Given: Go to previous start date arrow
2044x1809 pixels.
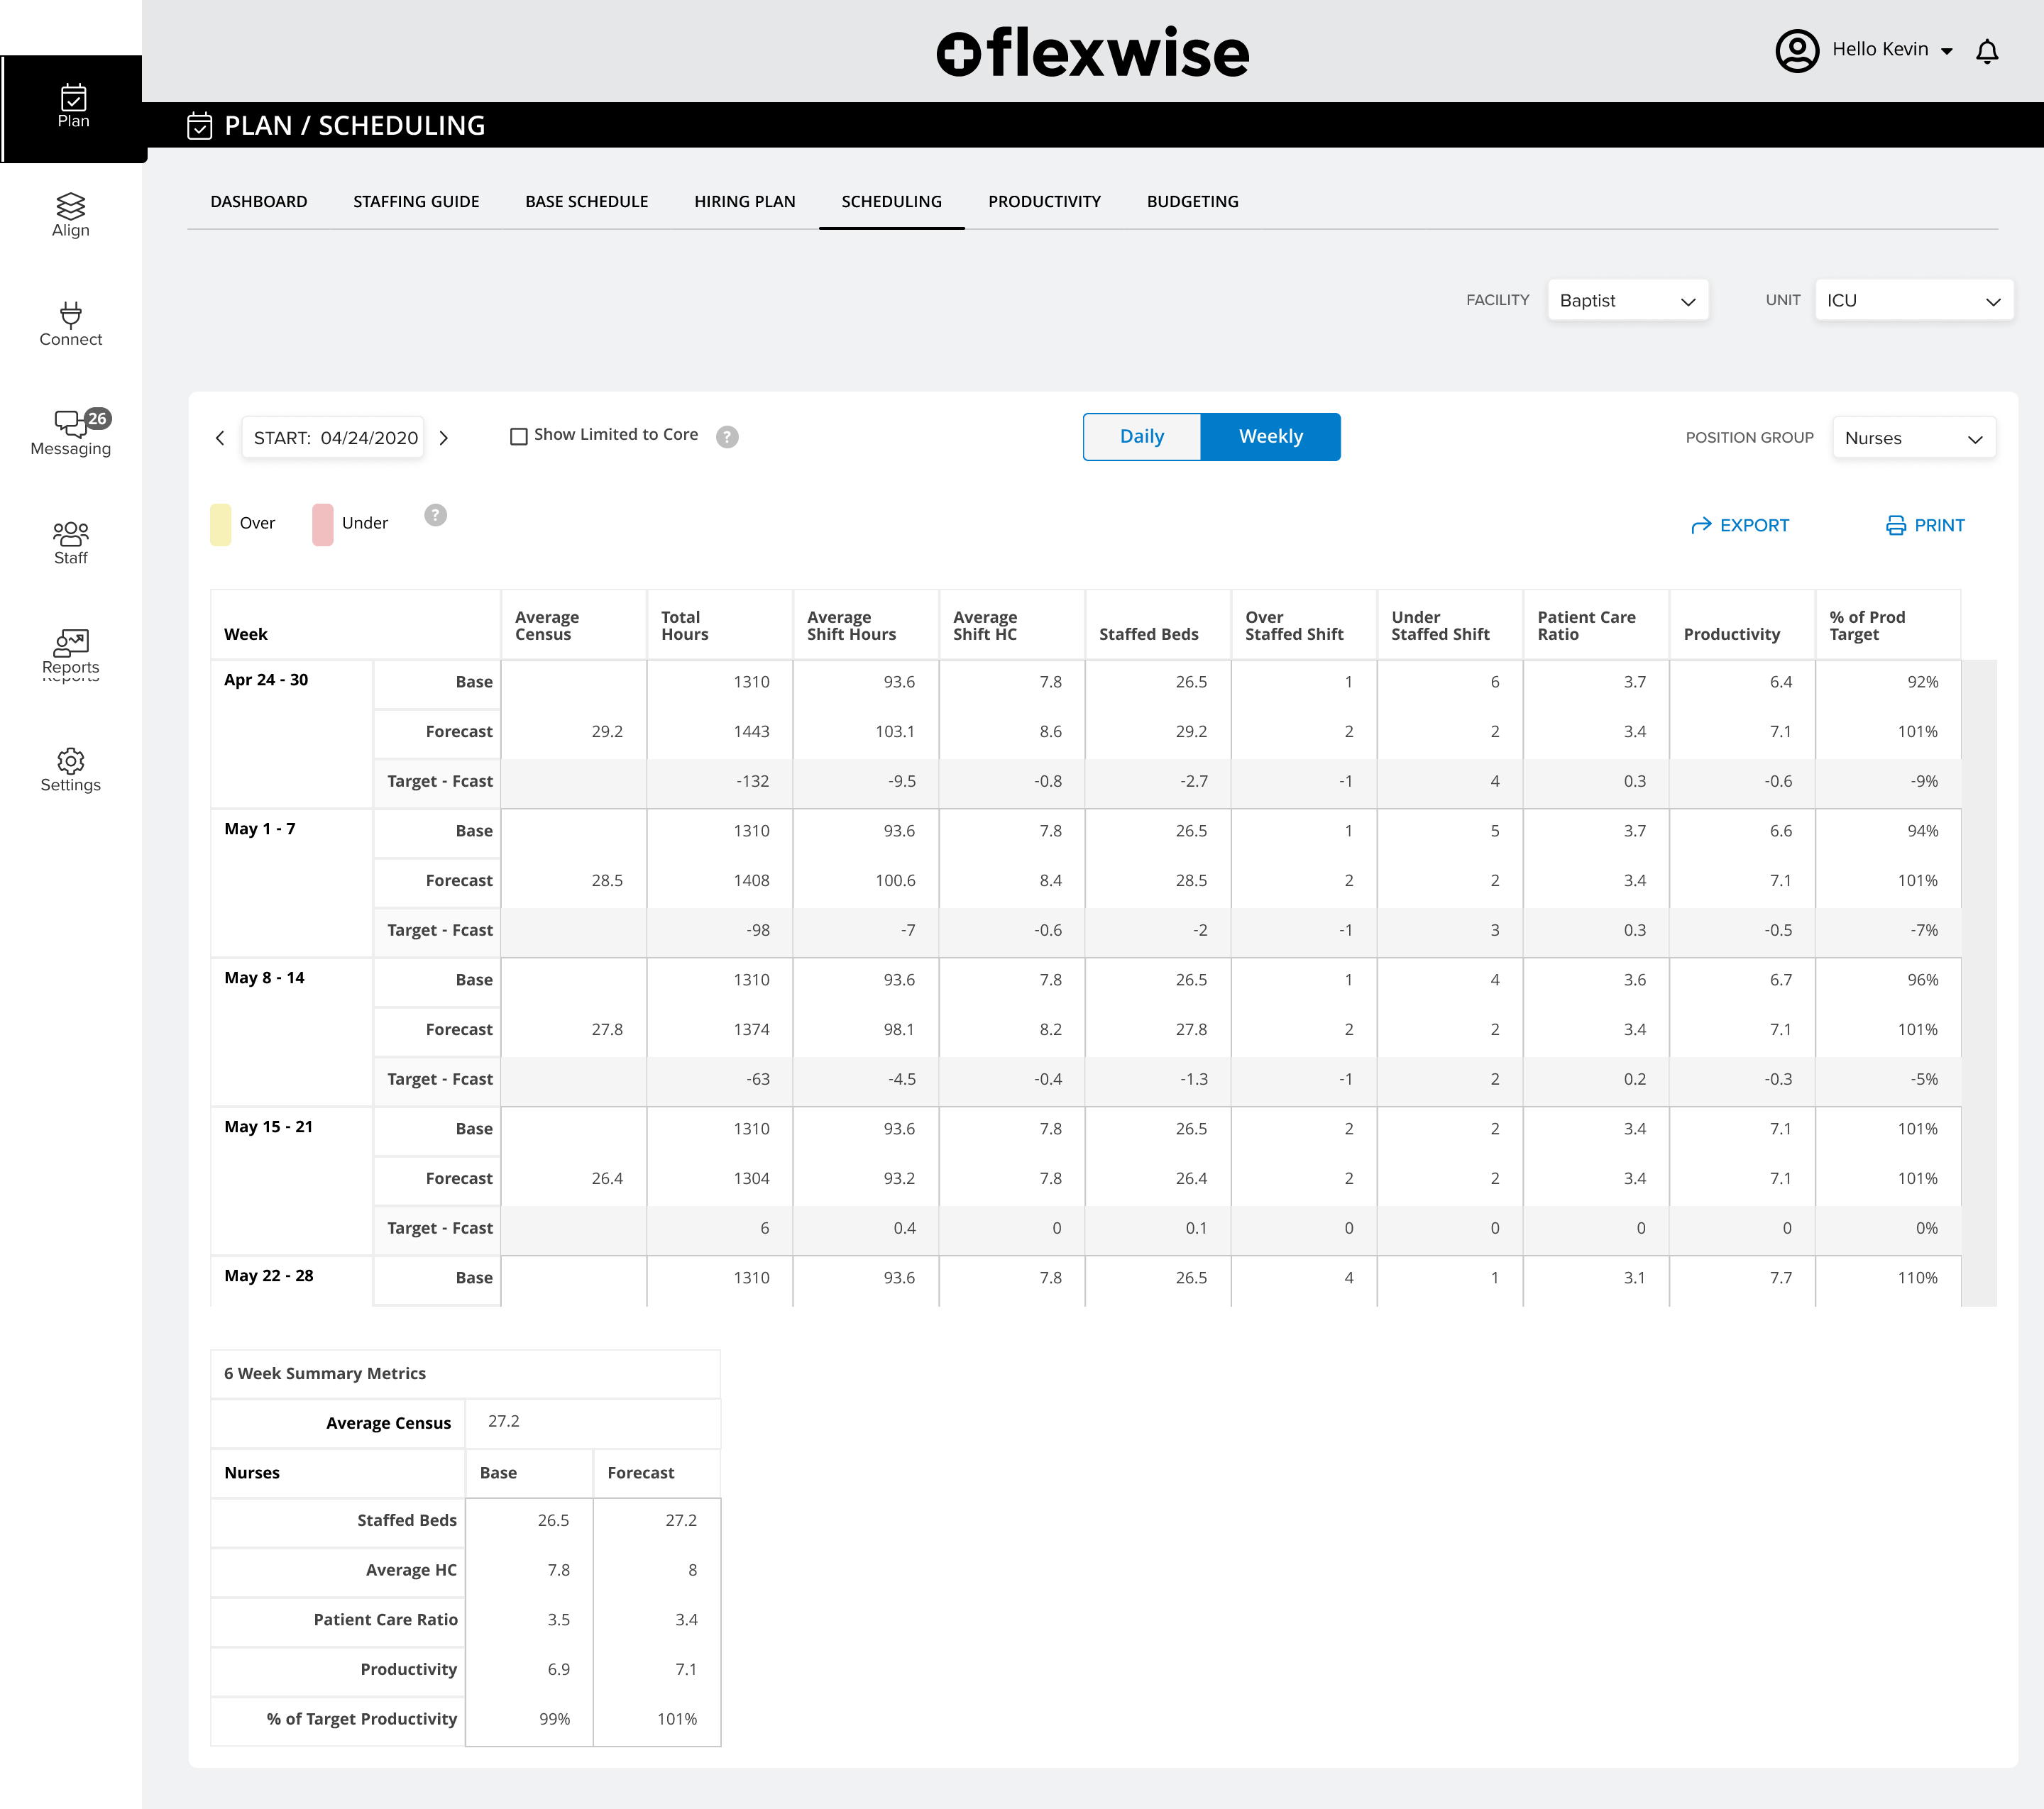Looking at the screenshot, I should pyautogui.click(x=220, y=438).
